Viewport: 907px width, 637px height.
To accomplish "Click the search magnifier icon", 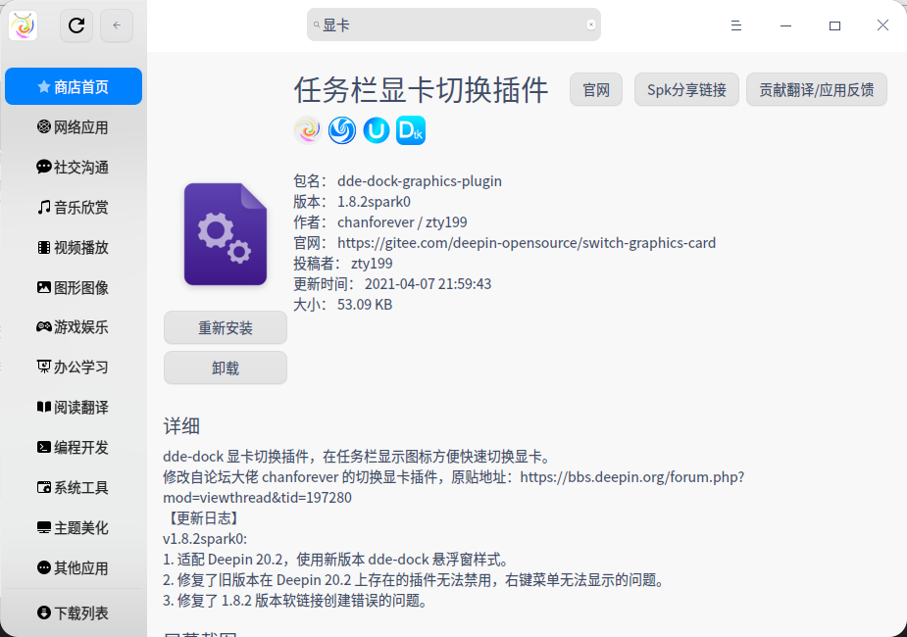I will [x=317, y=24].
